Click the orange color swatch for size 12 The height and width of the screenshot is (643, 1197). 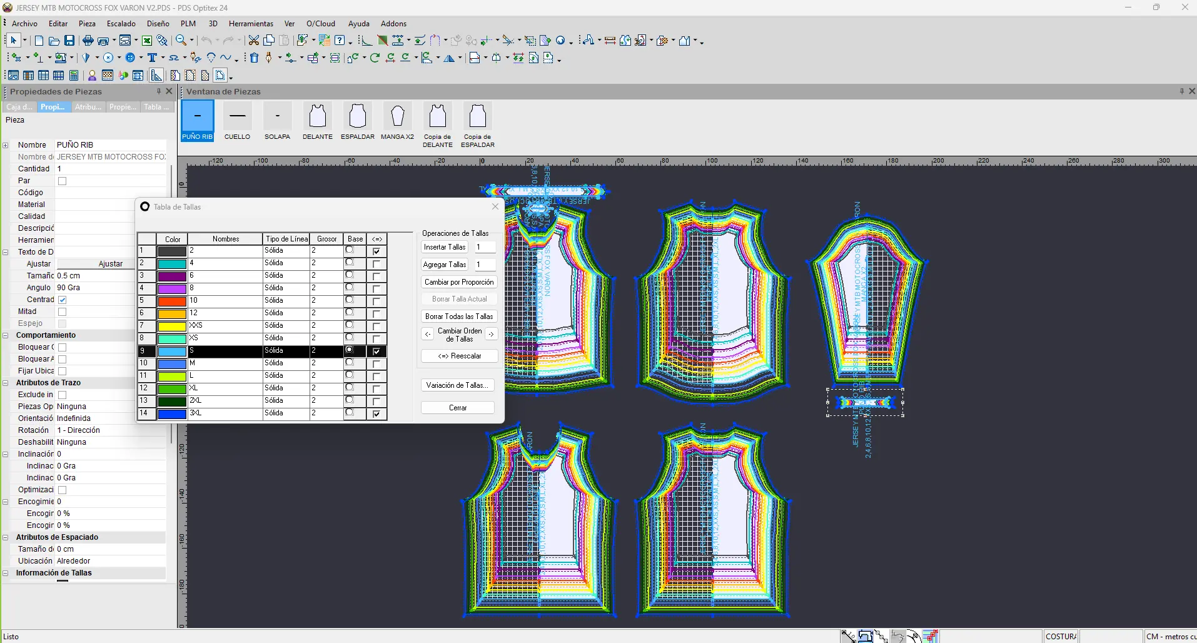pyautogui.click(x=172, y=313)
